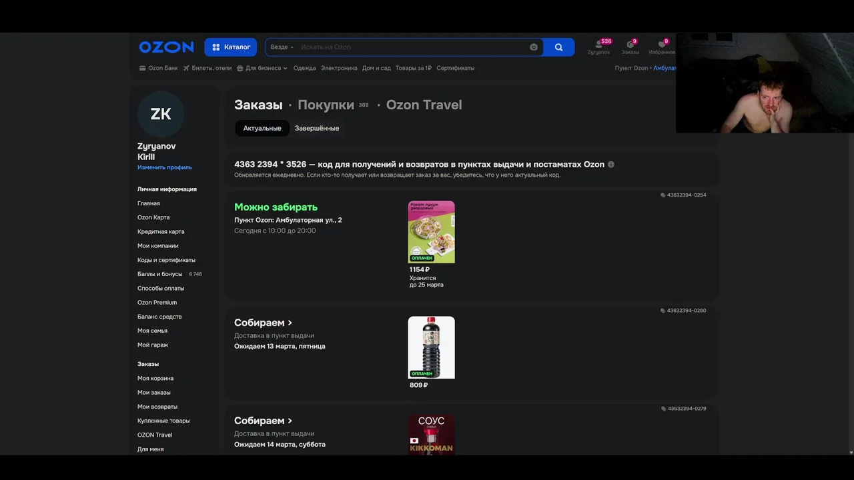Screen dimensions: 854x480
Task: Open the first Собираем order, due 13 марта
Action: point(263,323)
